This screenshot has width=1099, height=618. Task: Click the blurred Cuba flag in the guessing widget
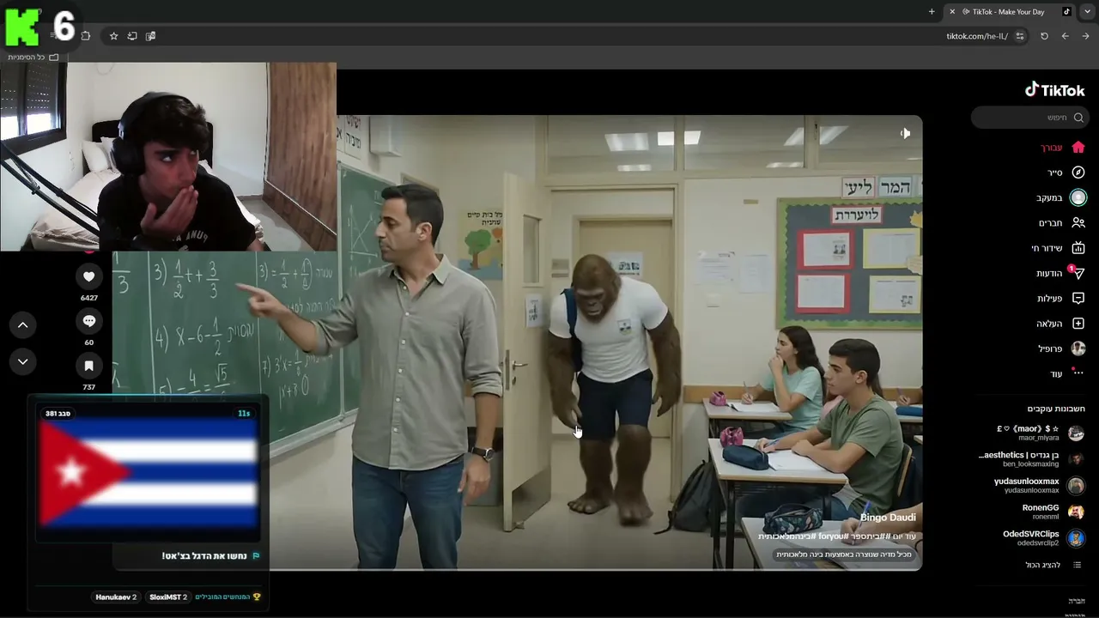coord(148,473)
